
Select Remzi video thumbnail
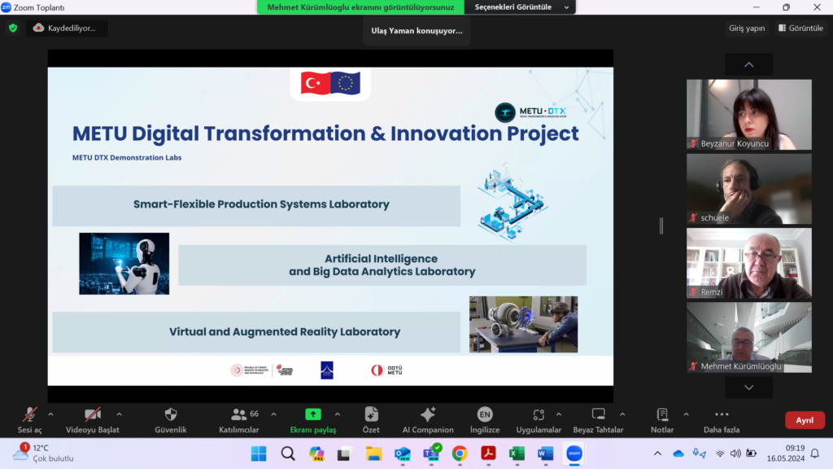[x=749, y=263]
